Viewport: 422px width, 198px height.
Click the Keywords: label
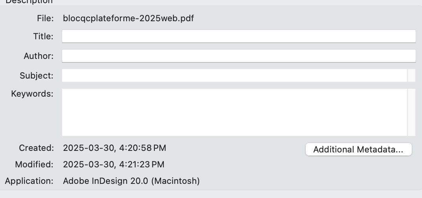point(32,94)
